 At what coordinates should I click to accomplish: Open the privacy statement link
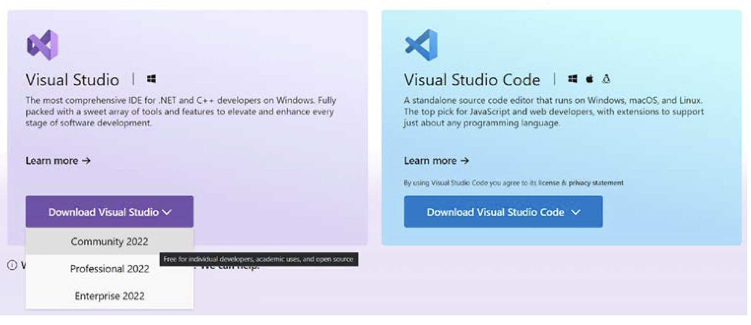(596, 183)
